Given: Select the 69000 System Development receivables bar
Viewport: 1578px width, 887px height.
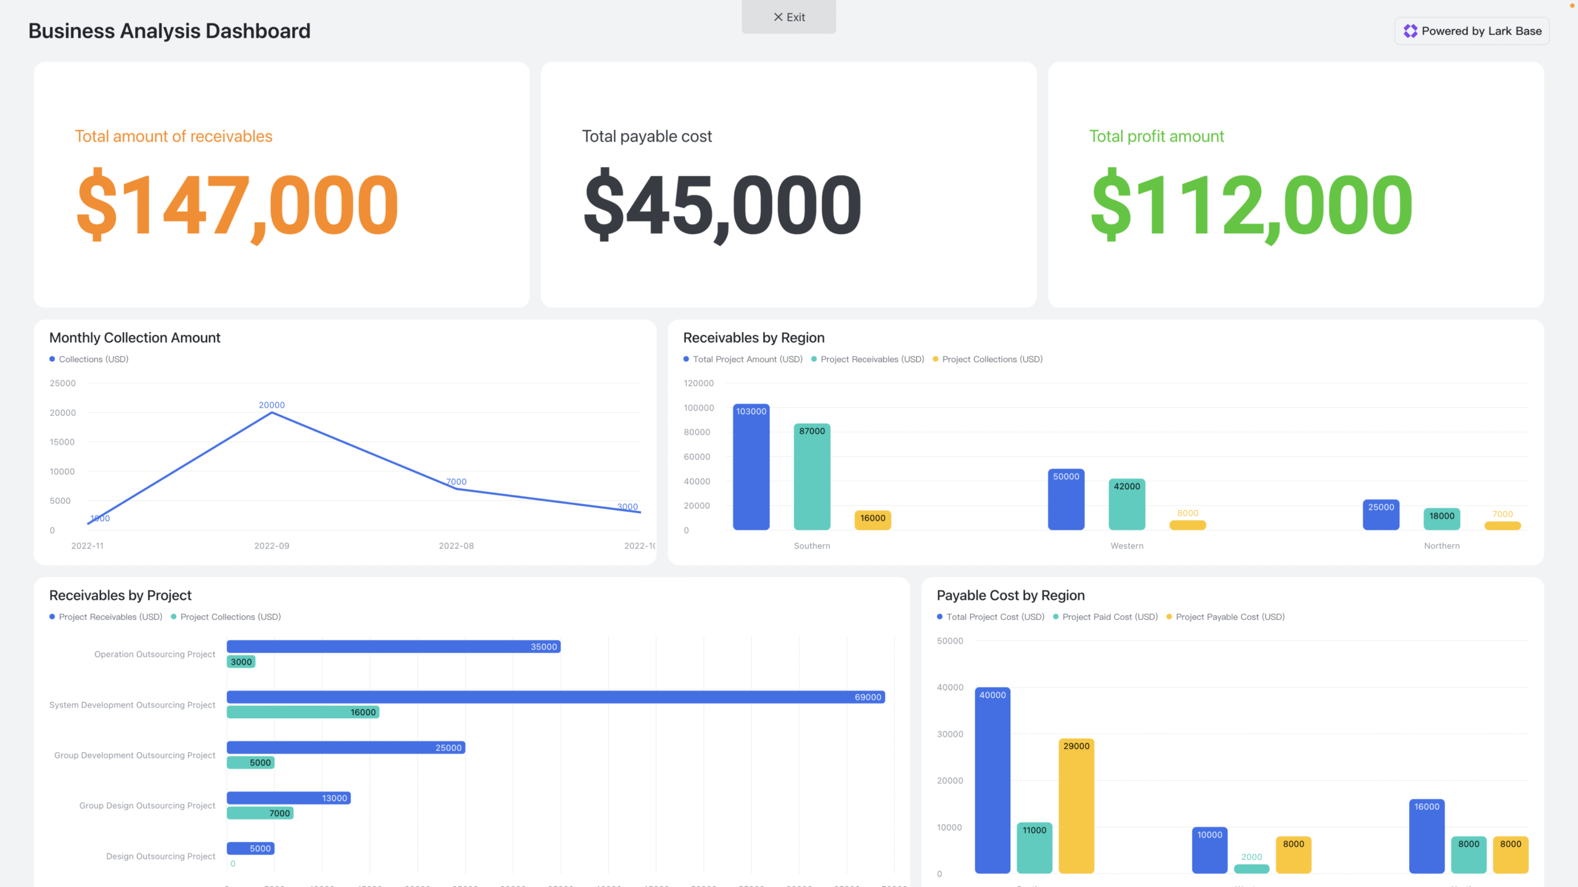Looking at the screenshot, I should [555, 697].
